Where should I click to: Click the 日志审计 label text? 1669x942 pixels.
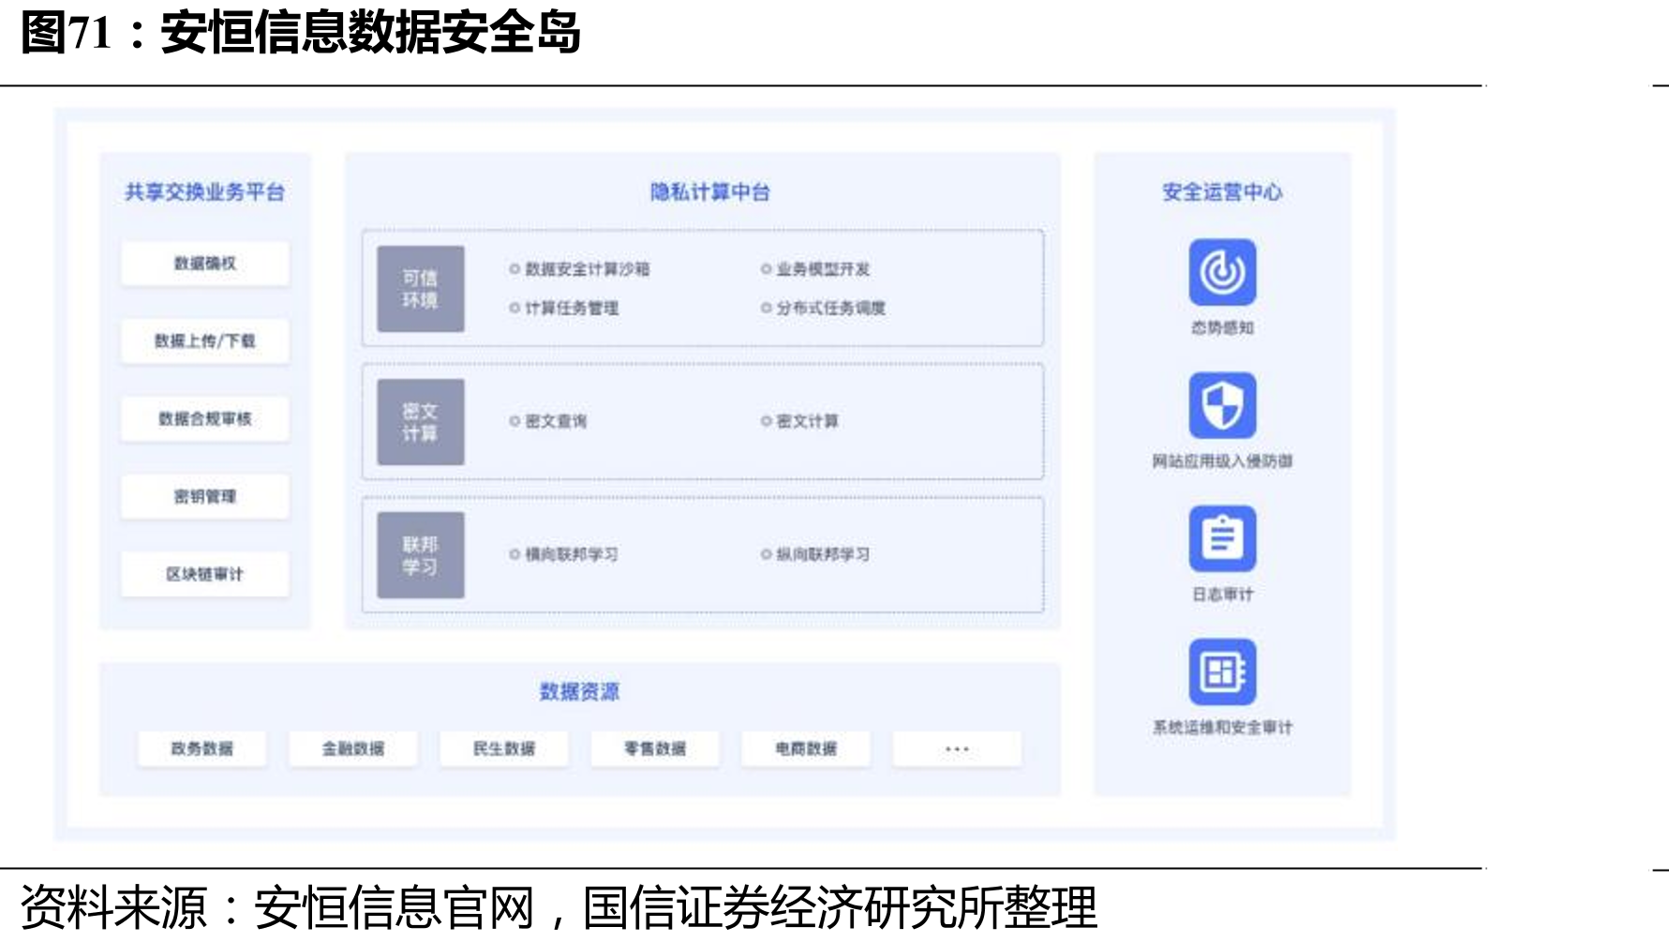tap(1222, 593)
